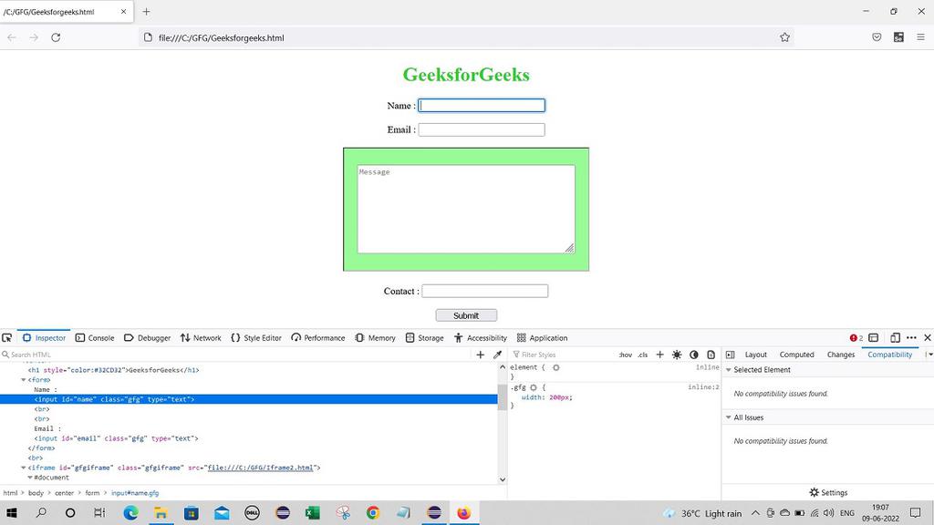The width and height of the screenshot is (934, 525).
Task: Open Google Chrome from the taskbar
Action: (x=373, y=512)
